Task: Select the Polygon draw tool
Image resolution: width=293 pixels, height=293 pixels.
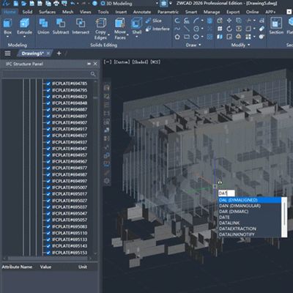Action: (x=177, y=37)
